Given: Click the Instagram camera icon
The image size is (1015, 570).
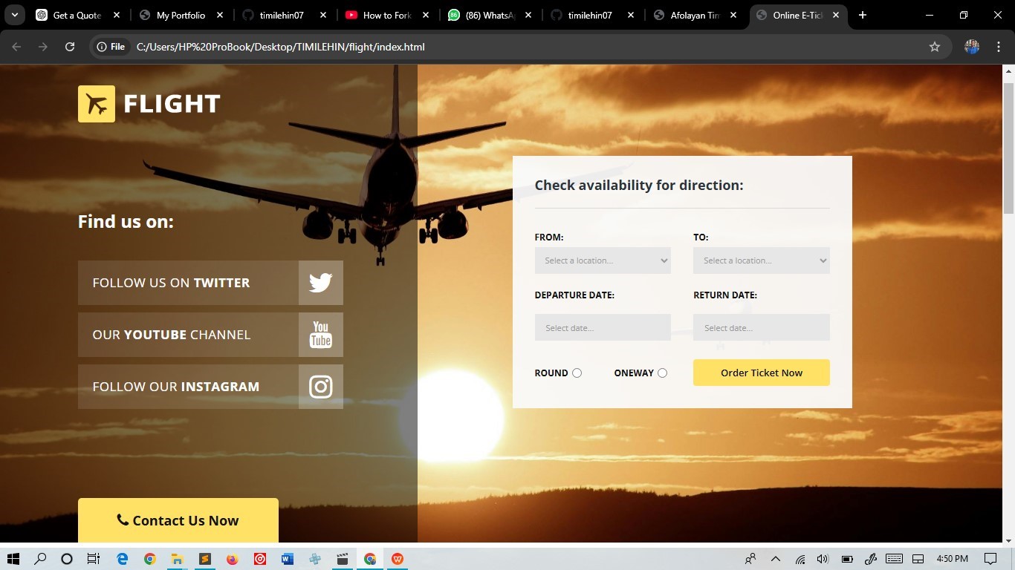Looking at the screenshot, I should click(x=321, y=387).
